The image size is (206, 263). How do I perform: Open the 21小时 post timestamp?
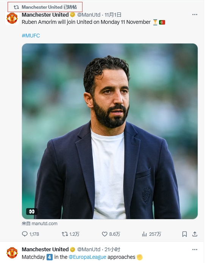click(112, 249)
